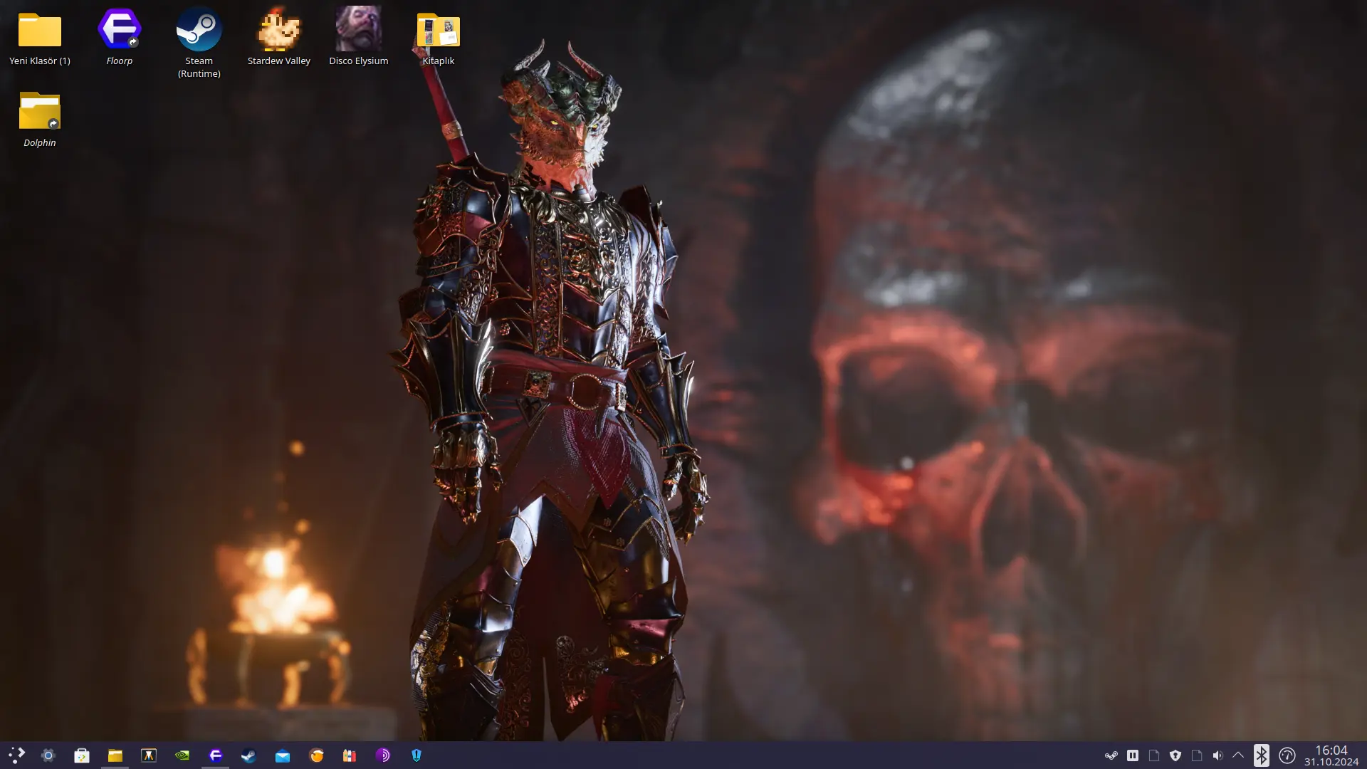Expand hidden system tray icons arrow
The height and width of the screenshot is (769, 1367).
(x=1238, y=755)
